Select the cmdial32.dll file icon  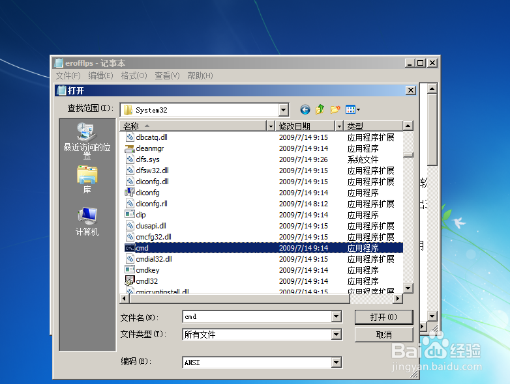pyautogui.click(x=130, y=258)
